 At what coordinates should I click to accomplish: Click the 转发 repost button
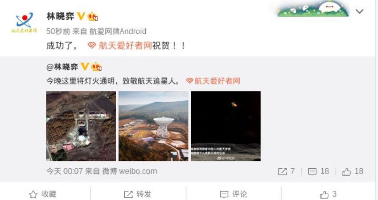[138, 194]
